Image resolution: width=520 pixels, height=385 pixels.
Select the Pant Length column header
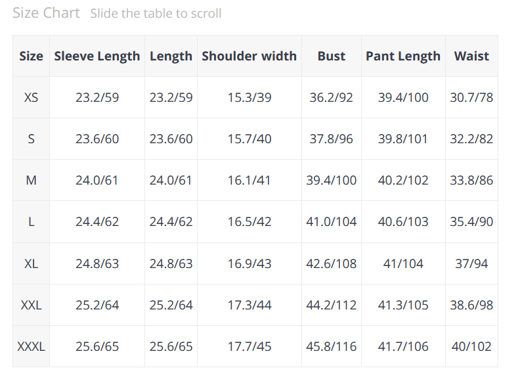pos(402,56)
